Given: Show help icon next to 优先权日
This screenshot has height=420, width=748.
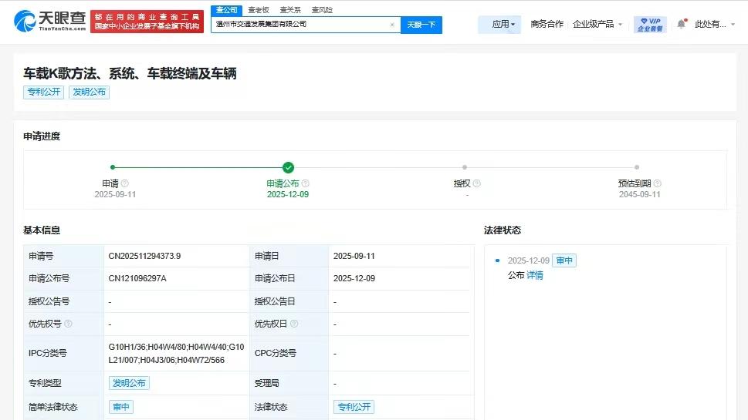Looking at the screenshot, I should pos(294,324).
